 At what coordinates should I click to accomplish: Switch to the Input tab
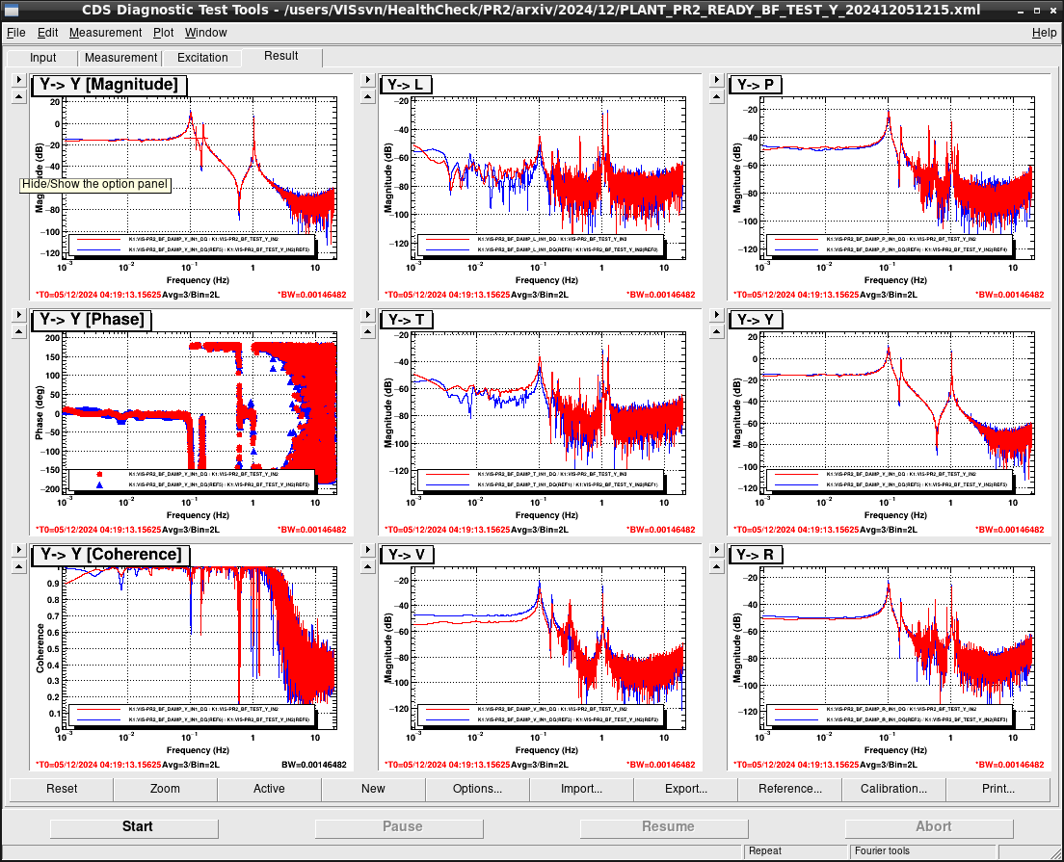[42, 58]
